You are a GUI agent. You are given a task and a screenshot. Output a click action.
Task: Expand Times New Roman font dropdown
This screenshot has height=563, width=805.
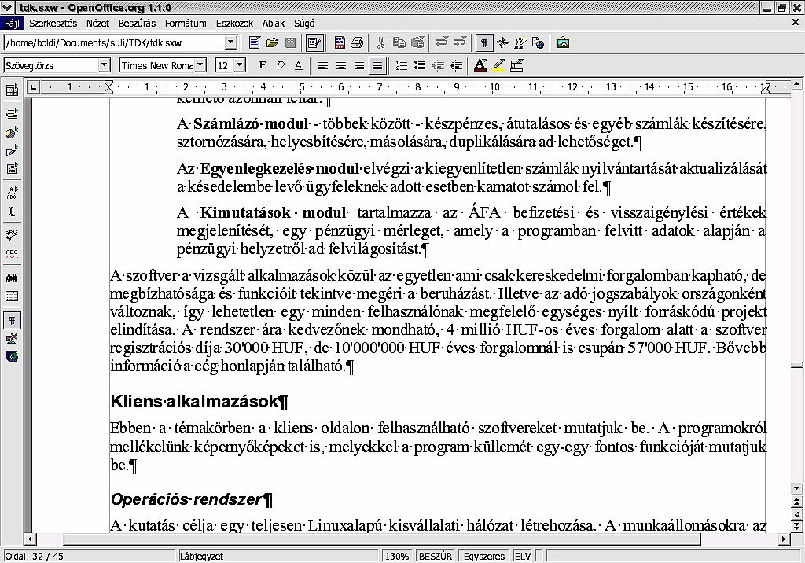(x=200, y=65)
